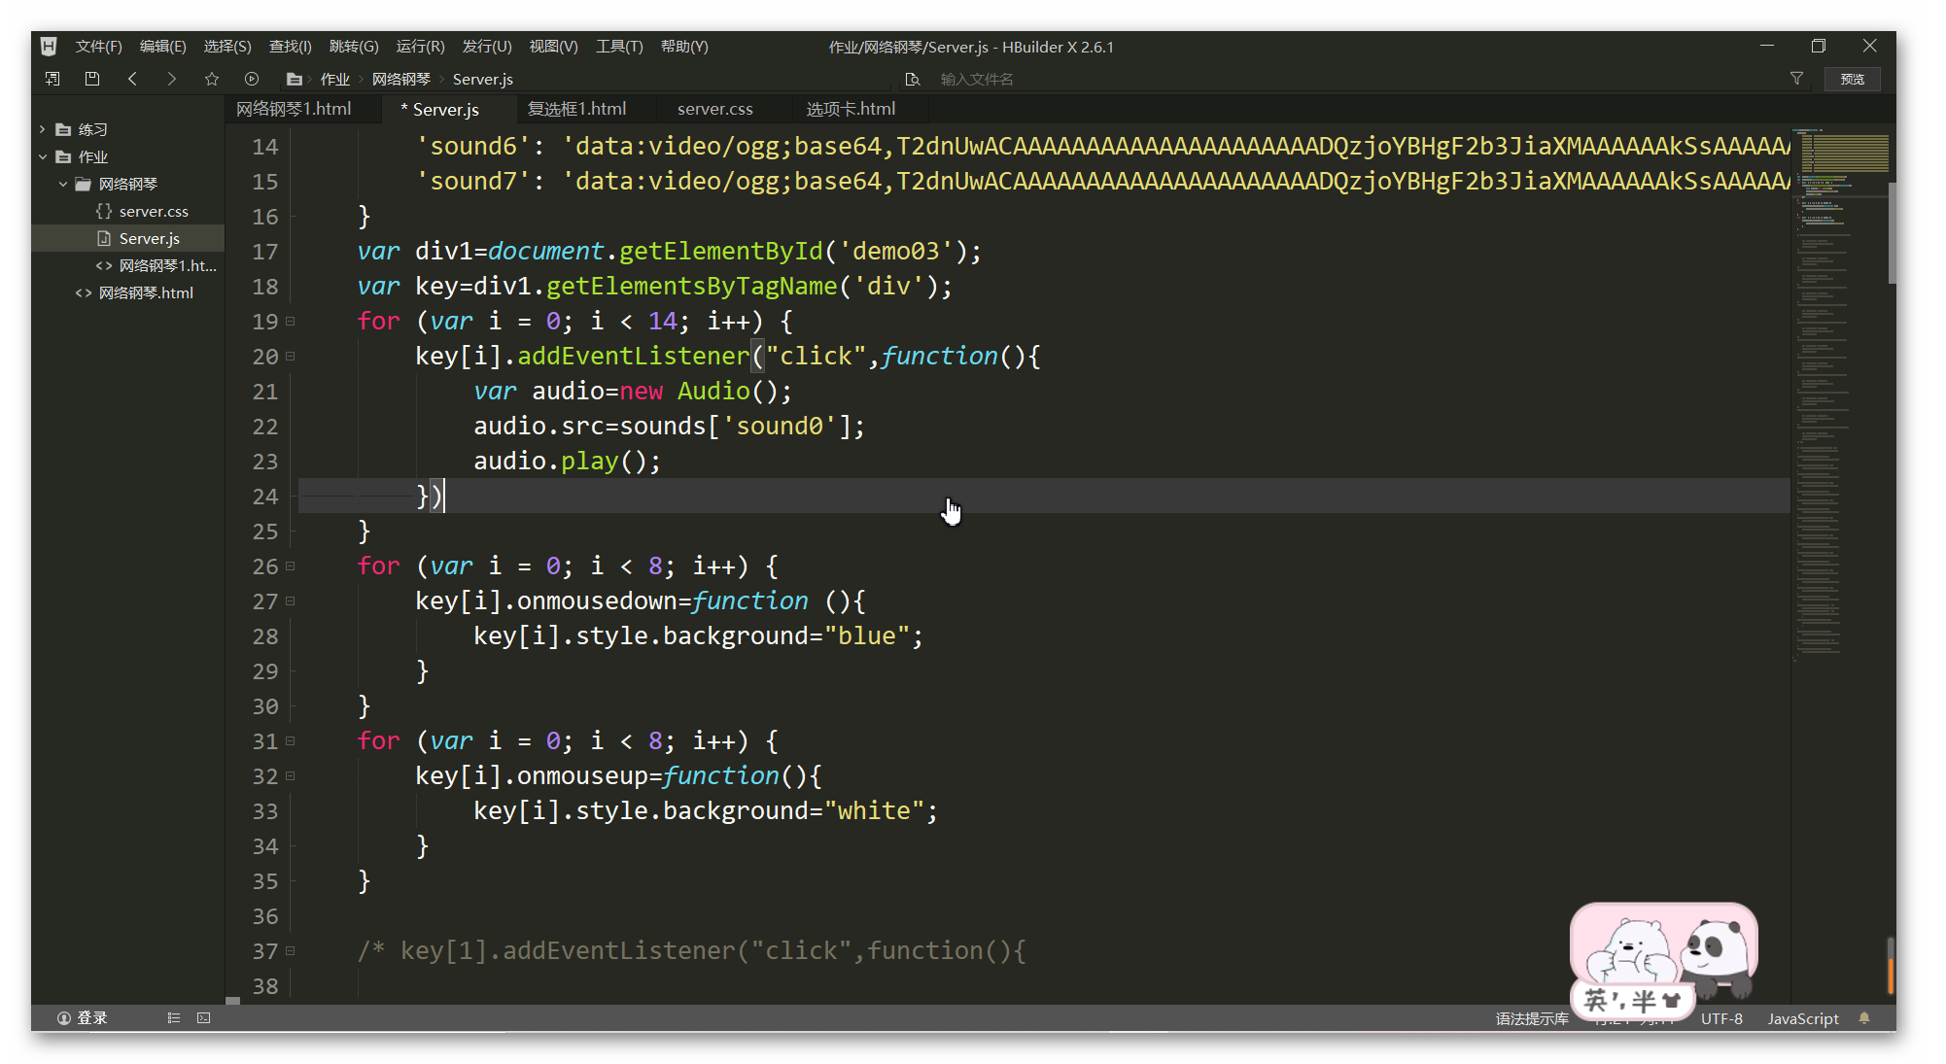Screen dimensions: 1946x1064
Task: Open the 运行(R) menu
Action: (420, 46)
